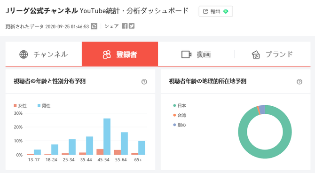Click the 視聴者の年齢と性別分布予測 heading

50,81
